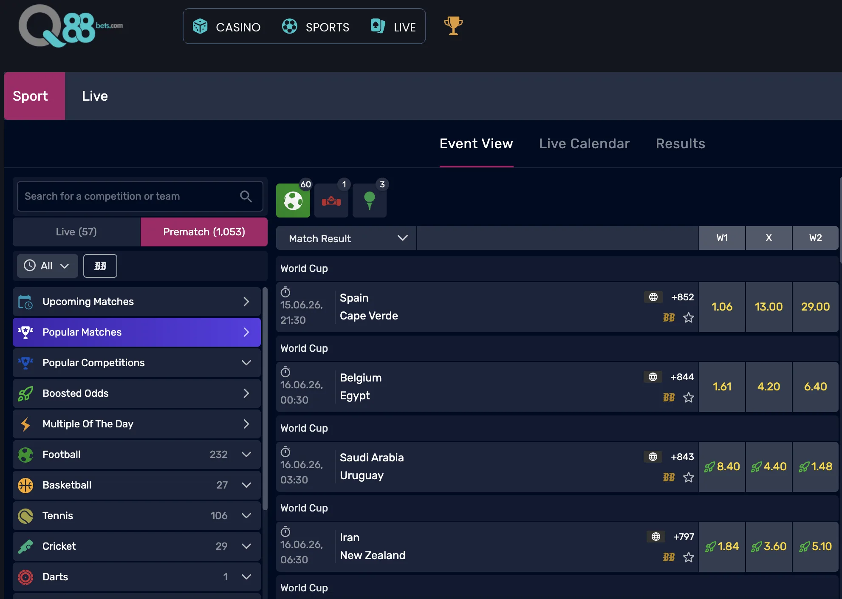Viewport: 842px width, 599px height.
Task: Favorite the Iran vs New Zealand star
Action: 689,557
